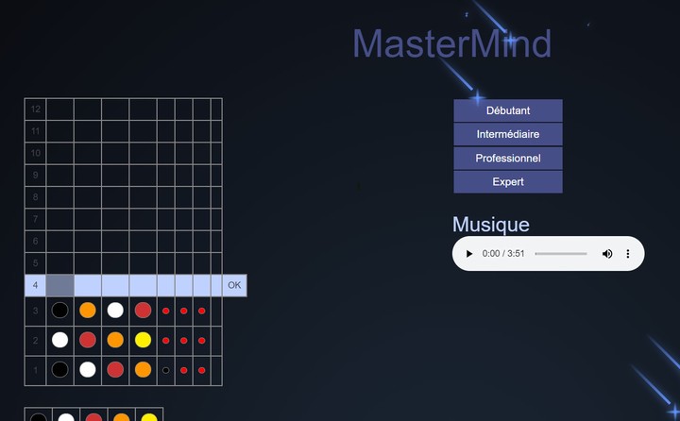This screenshot has width=680, height=421.
Task: Click the white peg in row 2
Action: pos(59,340)
